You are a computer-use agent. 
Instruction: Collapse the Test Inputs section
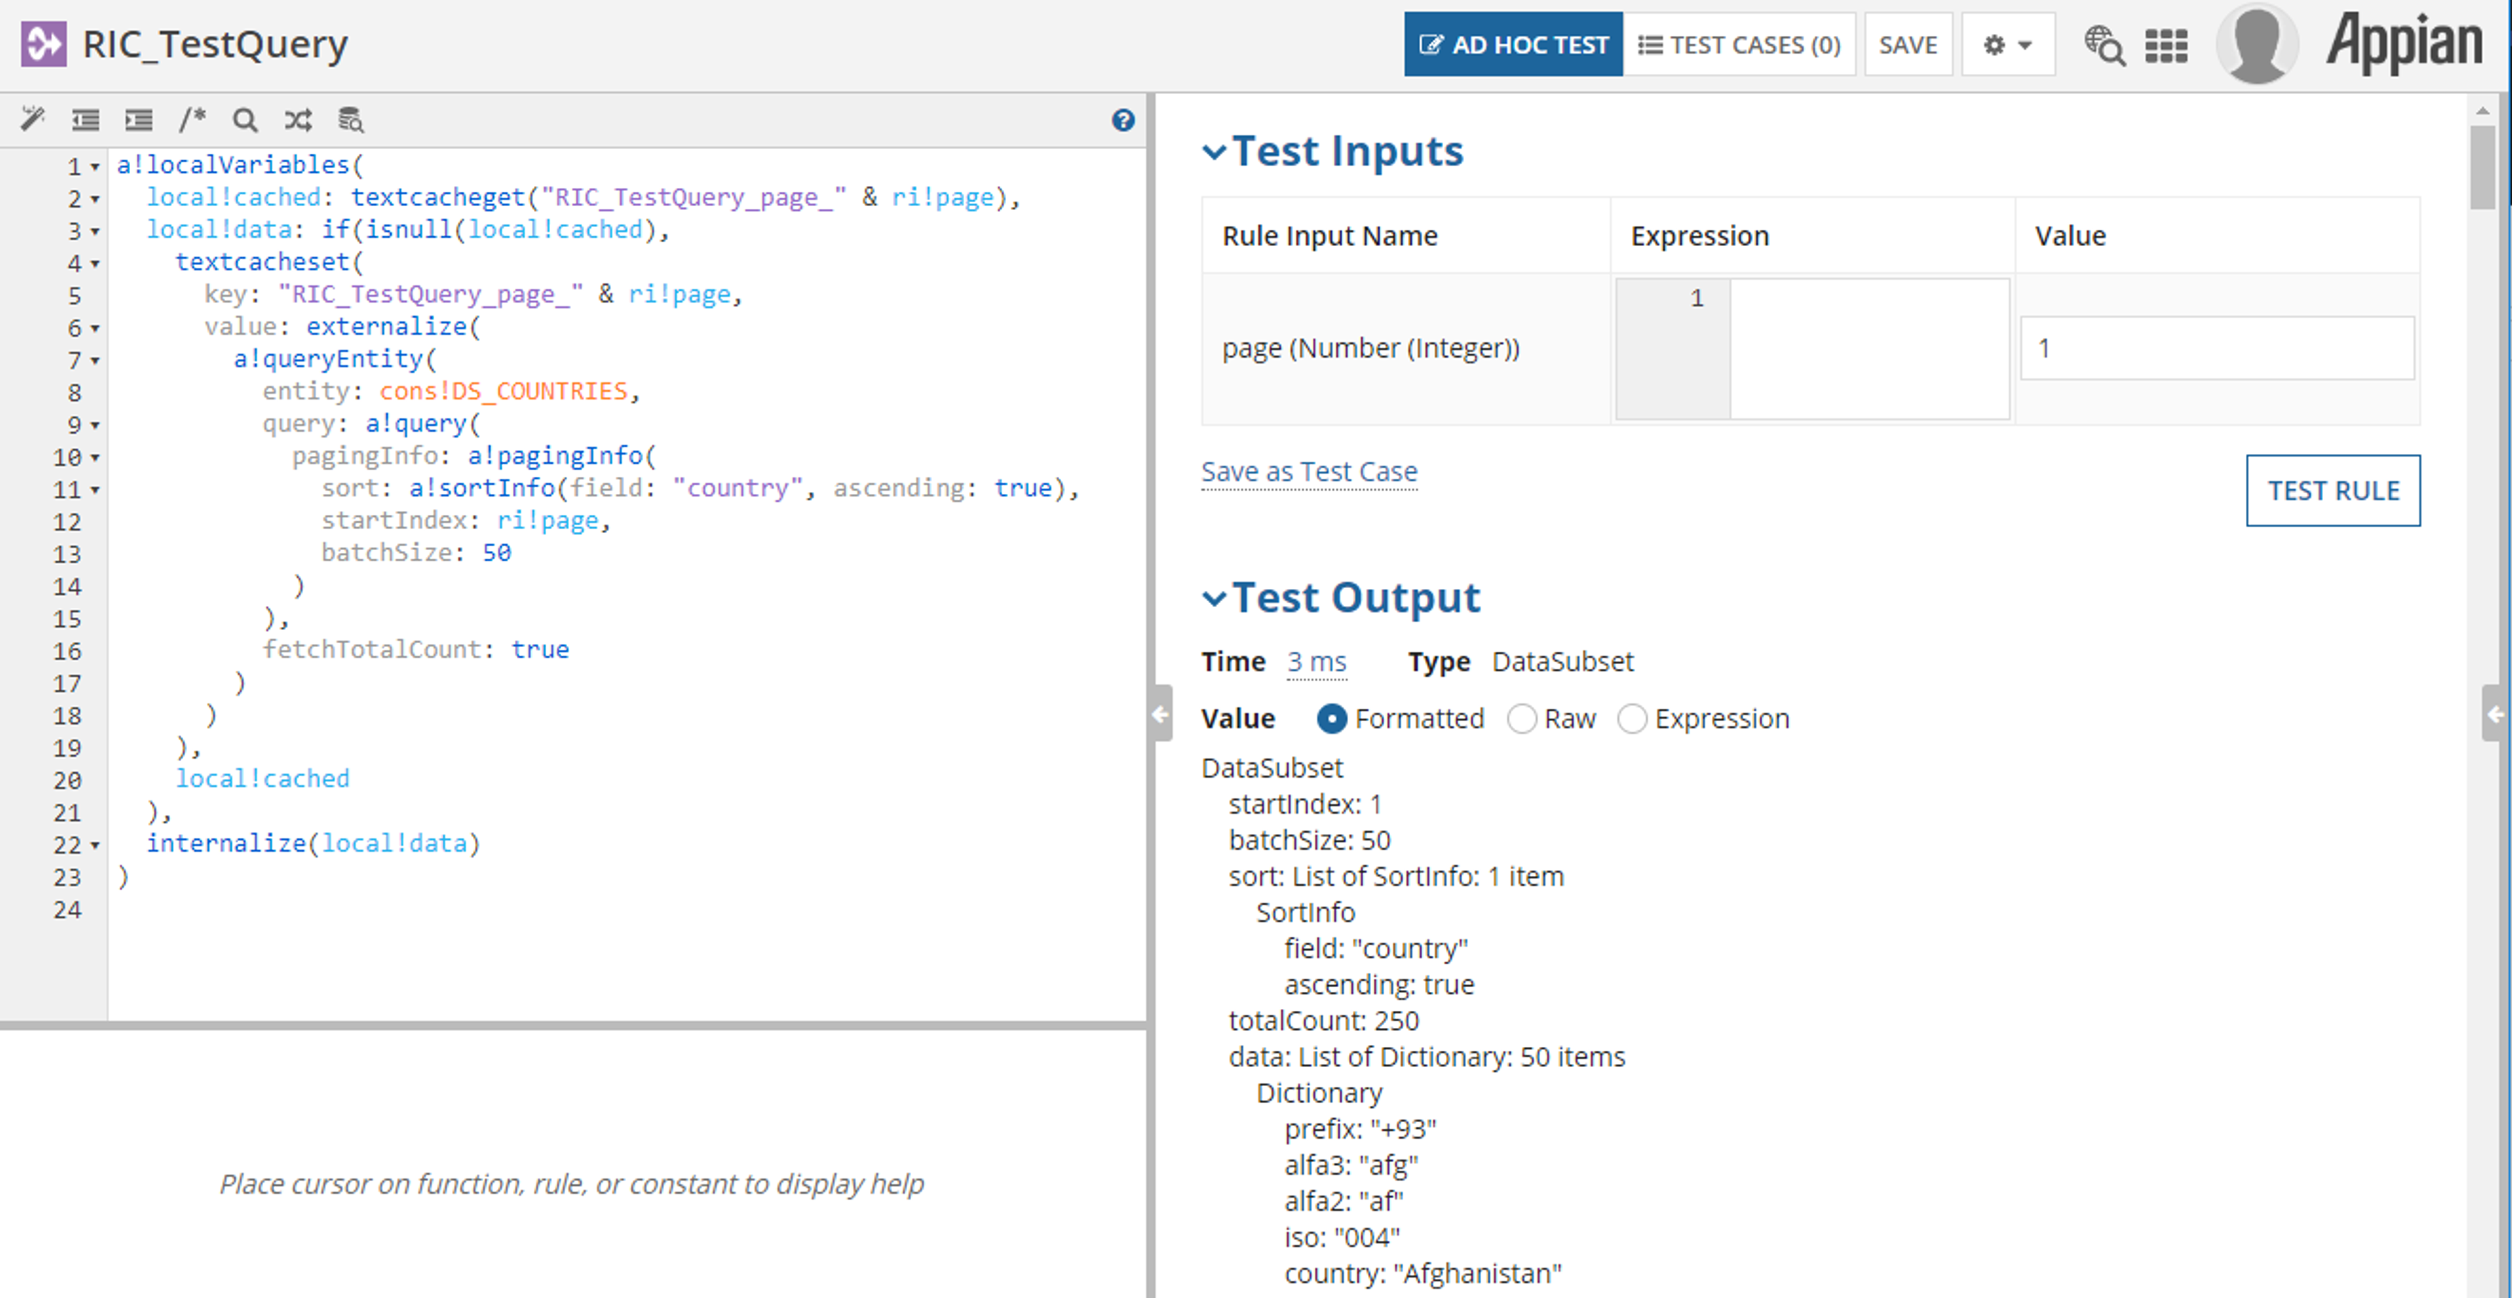1214,152
